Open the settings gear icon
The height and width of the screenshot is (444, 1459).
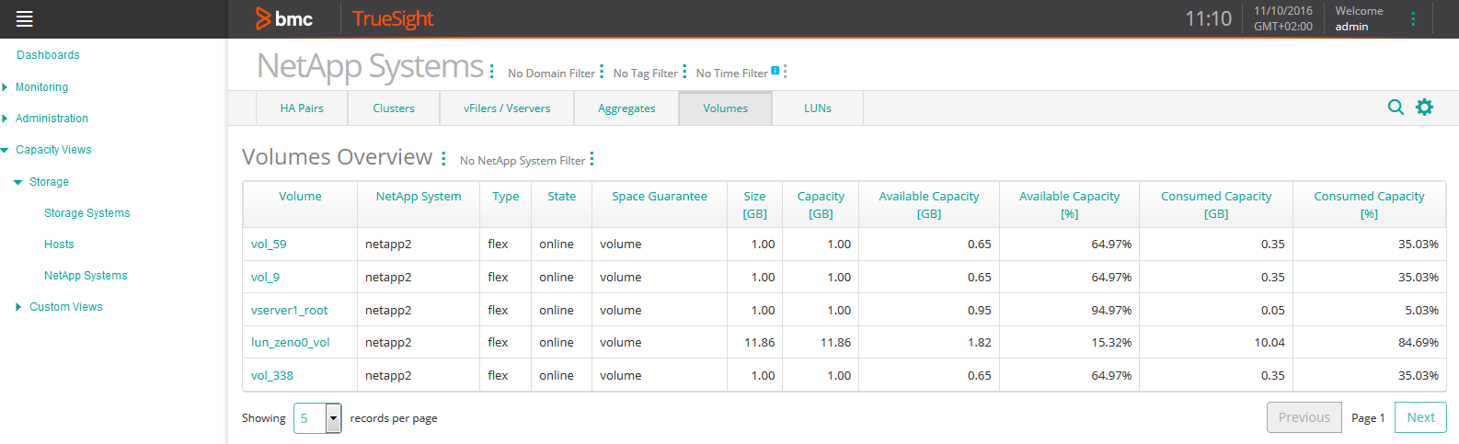pyautogui.click(x=1424, y=108)
